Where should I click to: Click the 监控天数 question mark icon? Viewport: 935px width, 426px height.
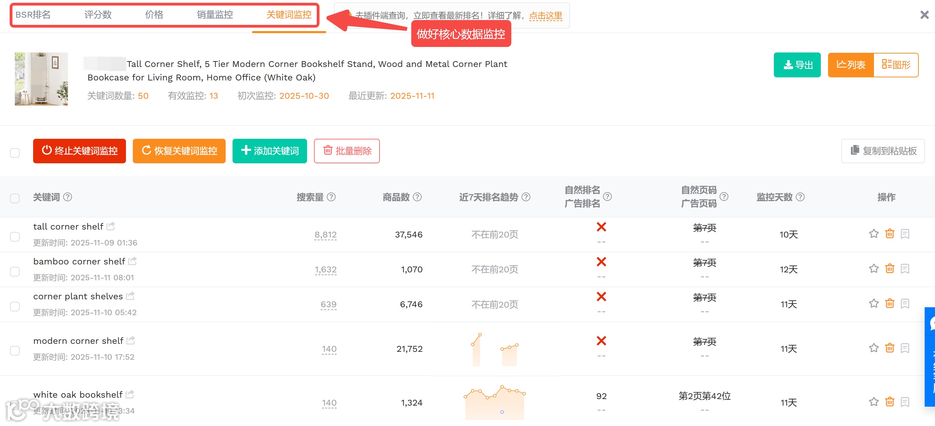[x=800, y=197]
